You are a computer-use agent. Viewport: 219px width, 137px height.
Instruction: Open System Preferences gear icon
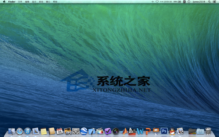[x=76, y=131]
